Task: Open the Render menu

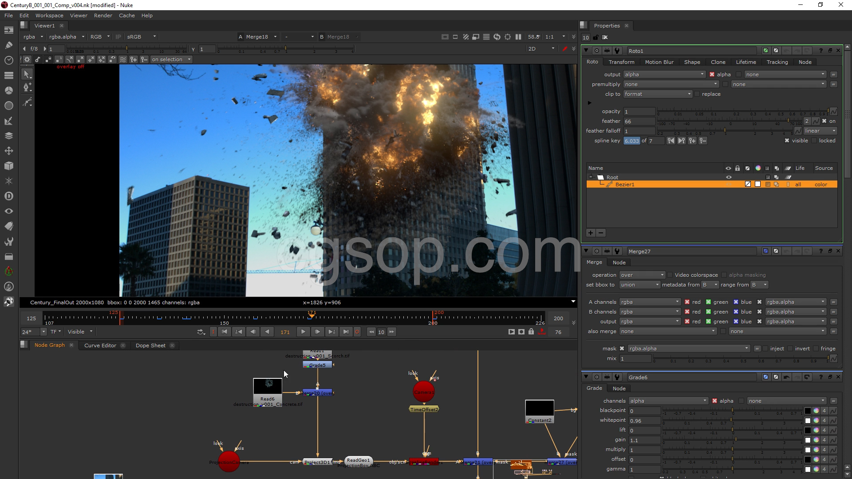Action: click(103, 16)
